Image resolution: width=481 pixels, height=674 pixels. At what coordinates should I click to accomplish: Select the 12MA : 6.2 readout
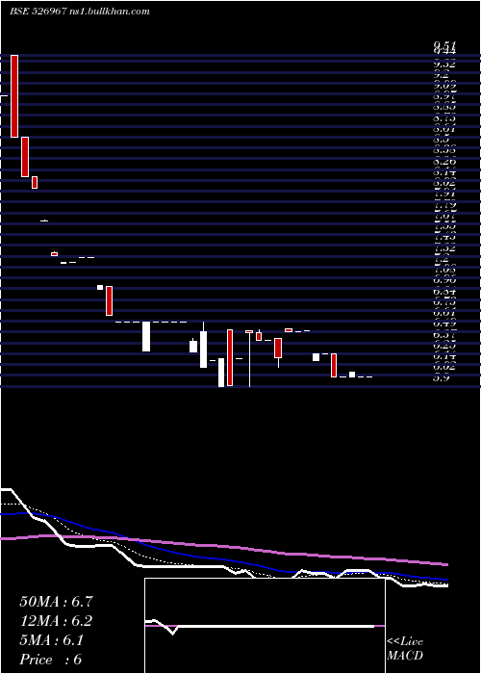56,621
